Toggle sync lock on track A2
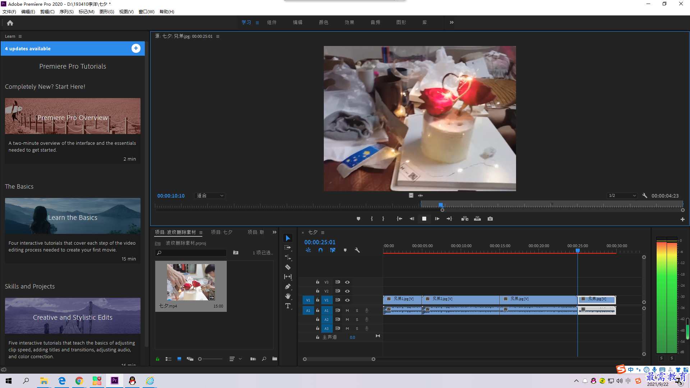 point(337,319)
